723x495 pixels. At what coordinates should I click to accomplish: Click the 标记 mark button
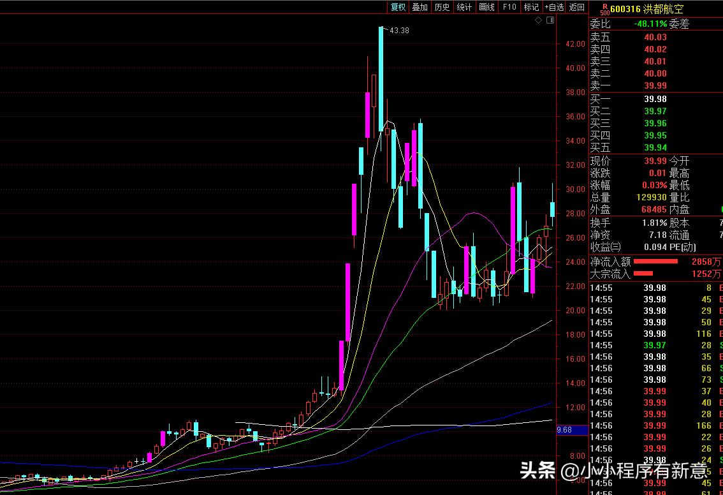[x=531, y=7]
